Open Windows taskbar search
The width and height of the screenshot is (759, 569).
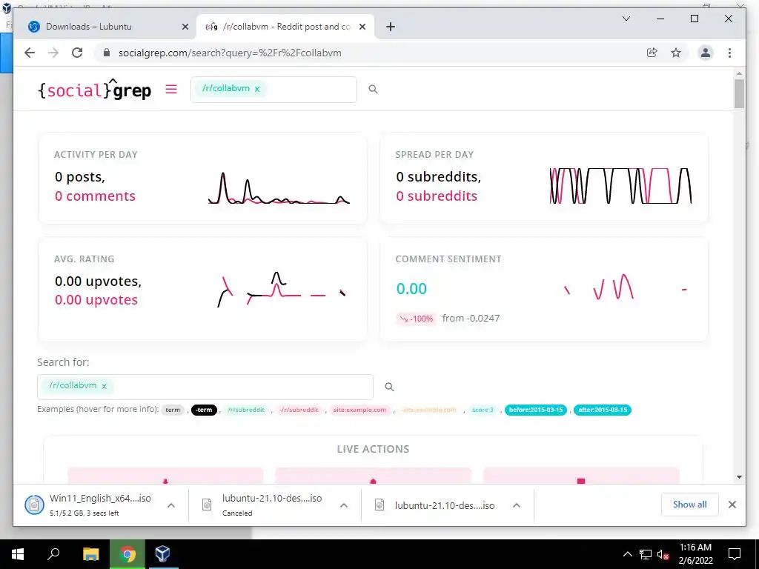click(53, 554)
